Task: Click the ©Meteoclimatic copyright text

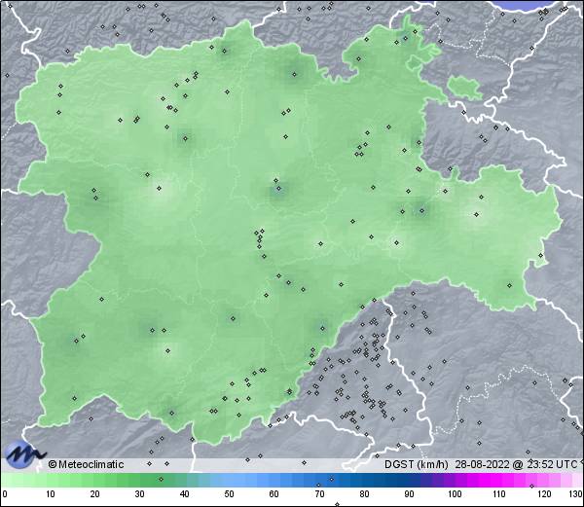Action: click(x=87, y=464)
